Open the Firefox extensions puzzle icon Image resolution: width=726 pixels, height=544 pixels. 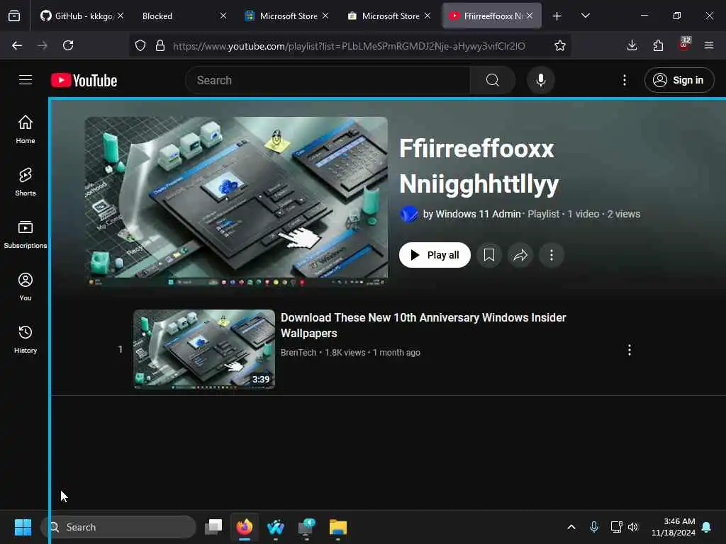coord(657,45)
